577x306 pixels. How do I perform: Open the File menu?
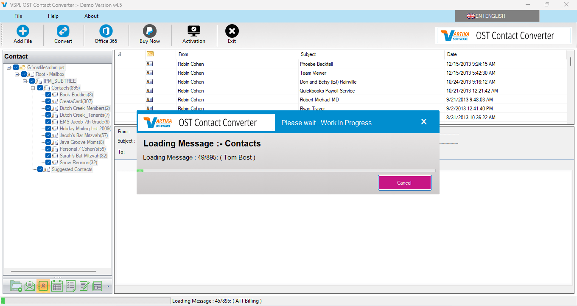coord(18,16)
